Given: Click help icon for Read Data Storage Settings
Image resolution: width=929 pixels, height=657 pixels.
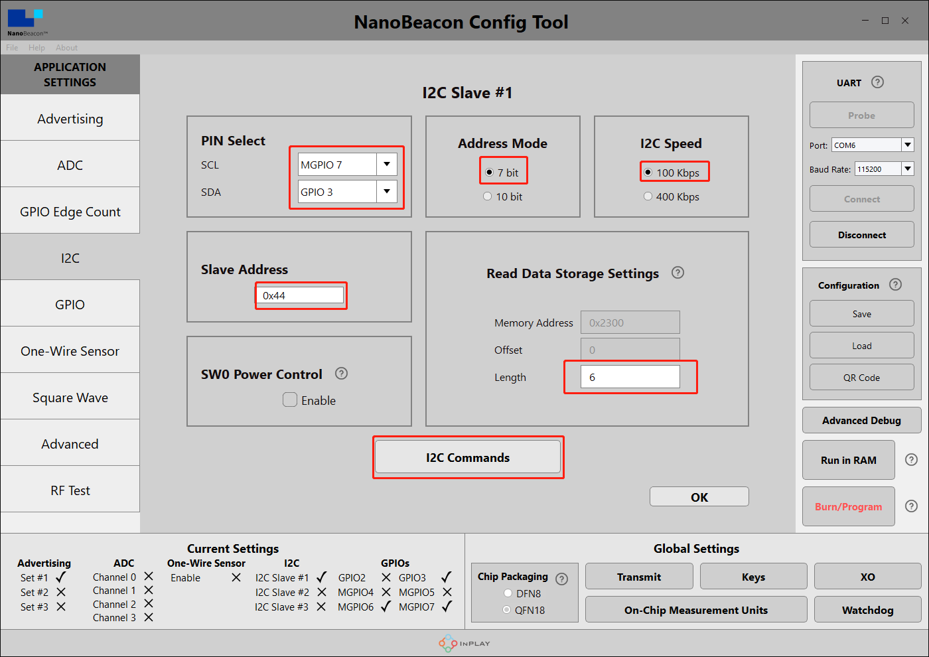Looking at the screenshot, I should [x=678, y=273].
